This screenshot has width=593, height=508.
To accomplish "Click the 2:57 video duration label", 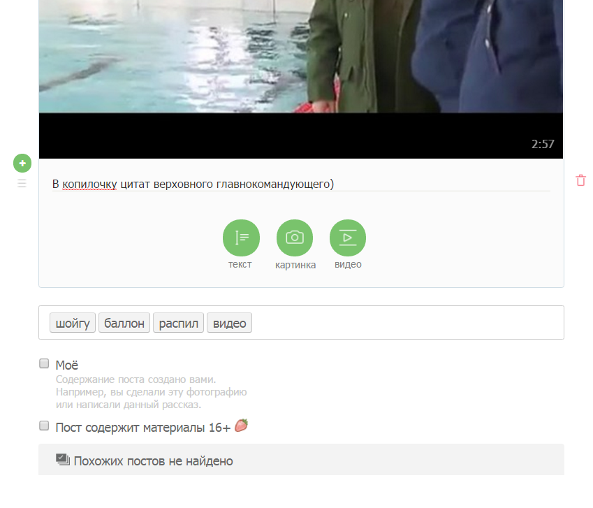I will point(543,144).
